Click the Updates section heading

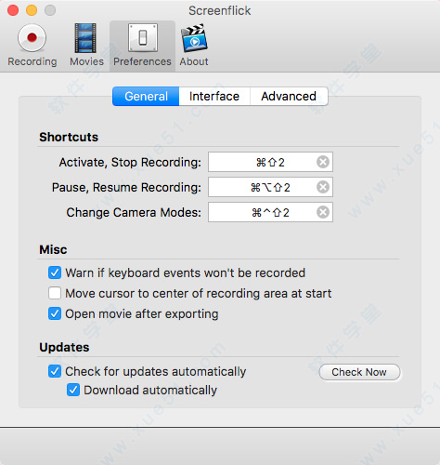tap(64, 347)
